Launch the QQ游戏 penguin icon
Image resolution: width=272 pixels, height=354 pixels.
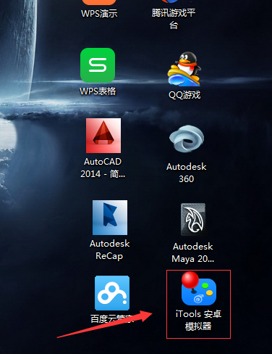click(184, 69)
